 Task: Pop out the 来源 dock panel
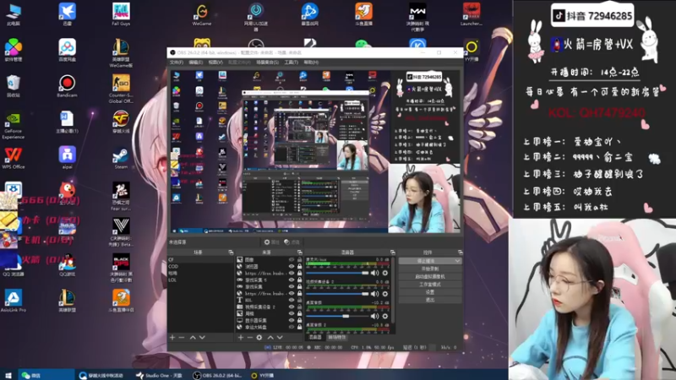click(300, 252)
